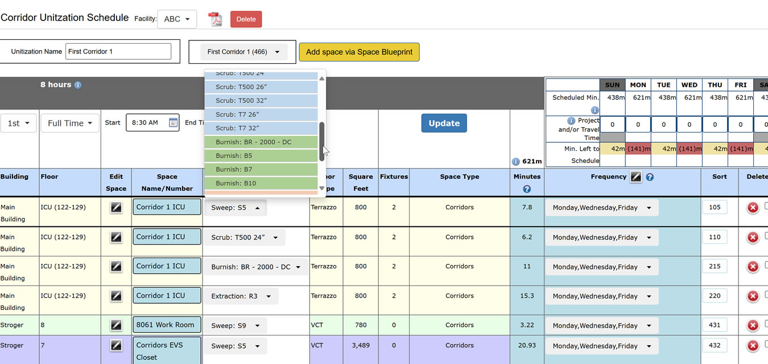Delete the 8061 Work Room row

[x=753, y=325]
